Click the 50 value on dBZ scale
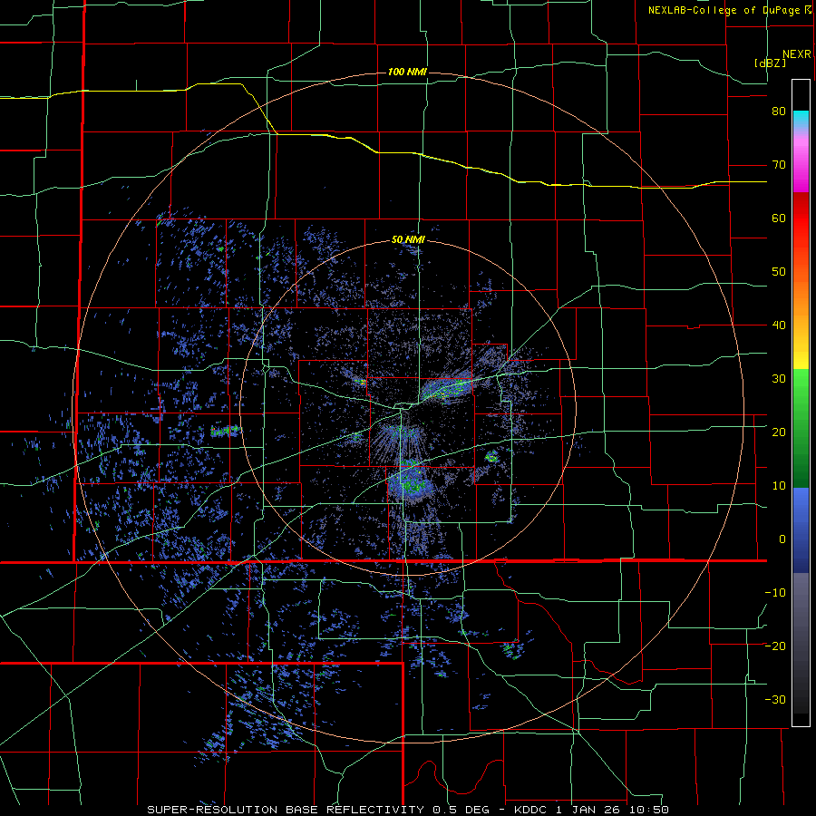 pos(779,272)
